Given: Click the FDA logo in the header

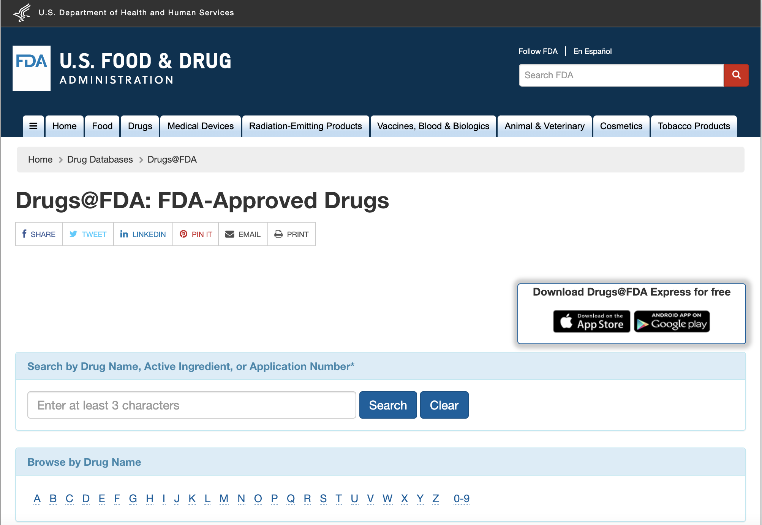Looking at the screenshot, I should point(32,68).
